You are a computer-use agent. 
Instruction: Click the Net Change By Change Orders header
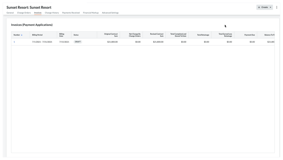pos(134,35)
